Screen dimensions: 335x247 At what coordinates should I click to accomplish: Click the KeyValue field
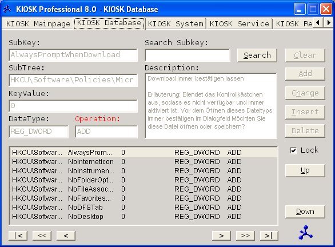pyautogui.click(x=73, y=106)
